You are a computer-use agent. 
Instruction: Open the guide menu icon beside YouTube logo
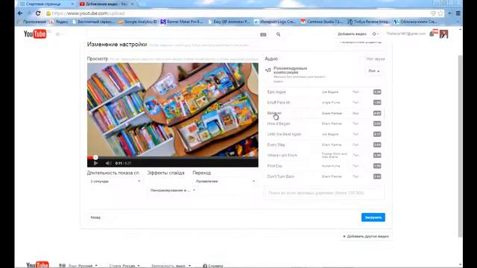pos(58,34)
